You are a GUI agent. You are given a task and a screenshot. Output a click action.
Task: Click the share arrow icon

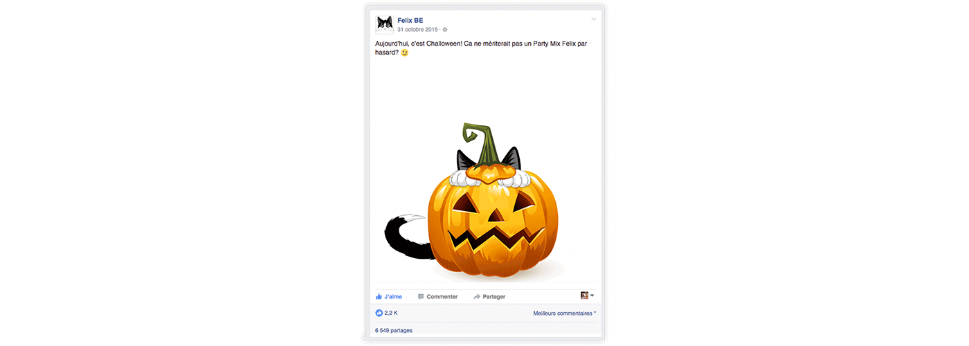coord(477,297)
